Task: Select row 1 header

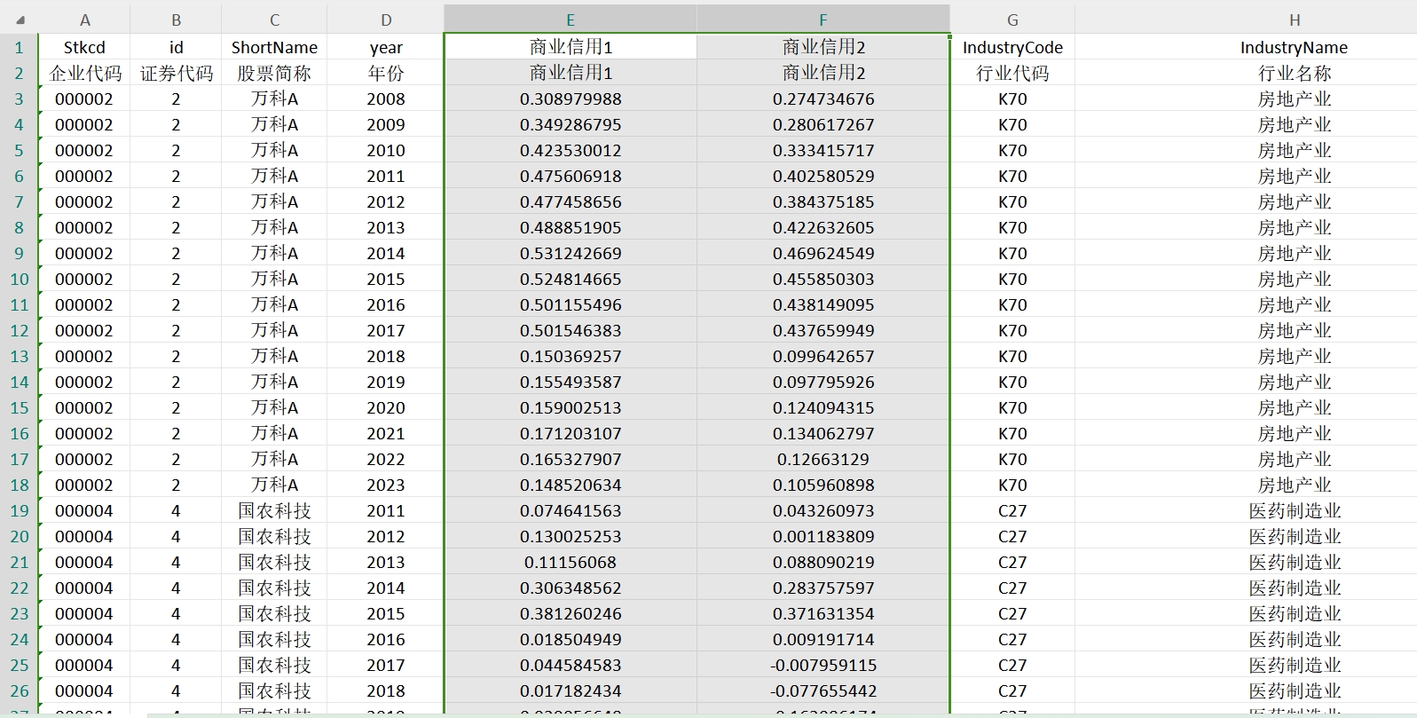Action: [20, 47]
